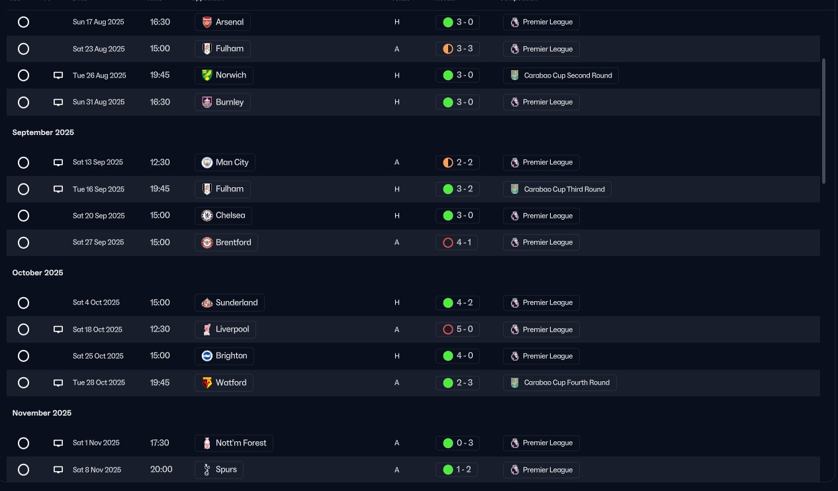
Task: Click the Spurs cockerel crest
Action: (207, 470)
